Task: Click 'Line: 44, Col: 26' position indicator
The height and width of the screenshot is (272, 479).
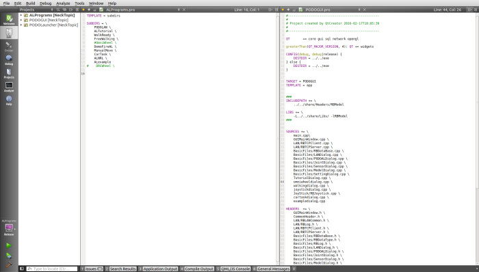Action: [448, 10]
